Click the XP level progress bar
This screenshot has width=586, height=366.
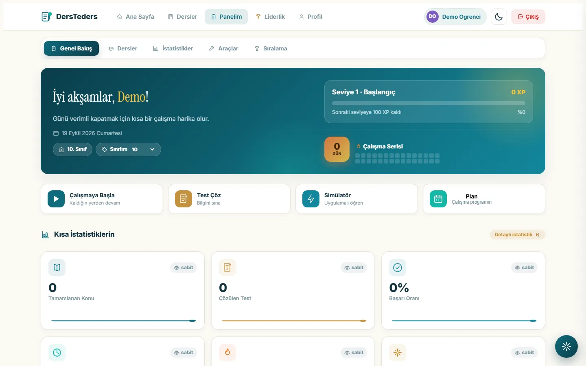coord(429,103)
